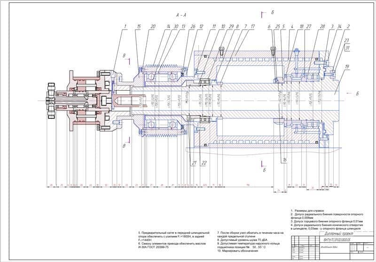Screen dimensions: 376x262
Task: Pick part callout number 18
Action: coord(301,27)
